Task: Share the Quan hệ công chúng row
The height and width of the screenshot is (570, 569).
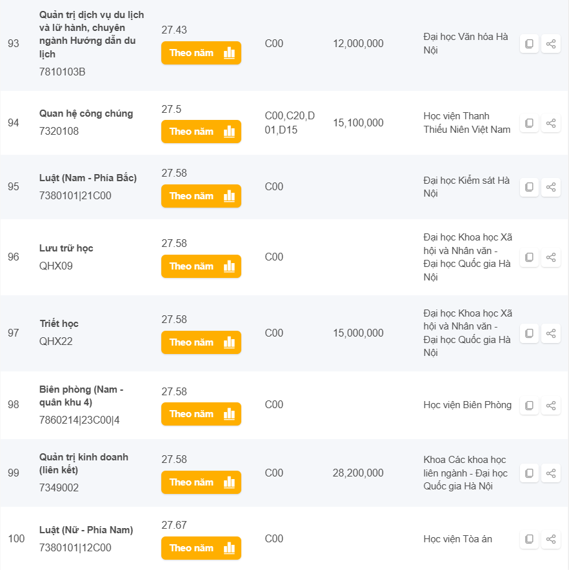Action: pyautogui.click(x=551, y=123)
